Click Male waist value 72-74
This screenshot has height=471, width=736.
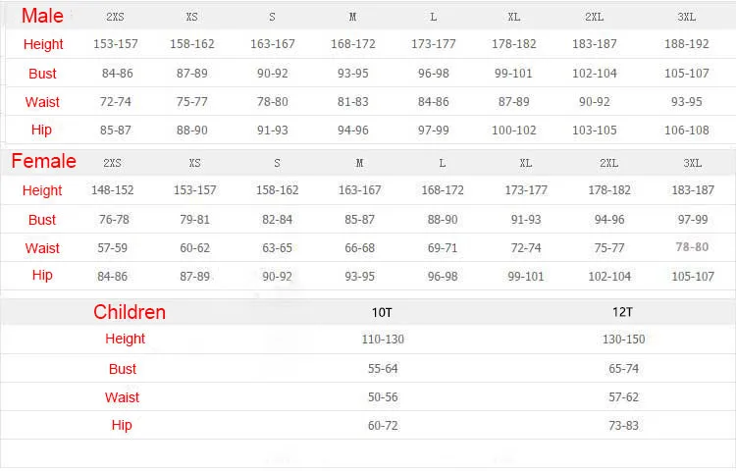tap(116, 102)
